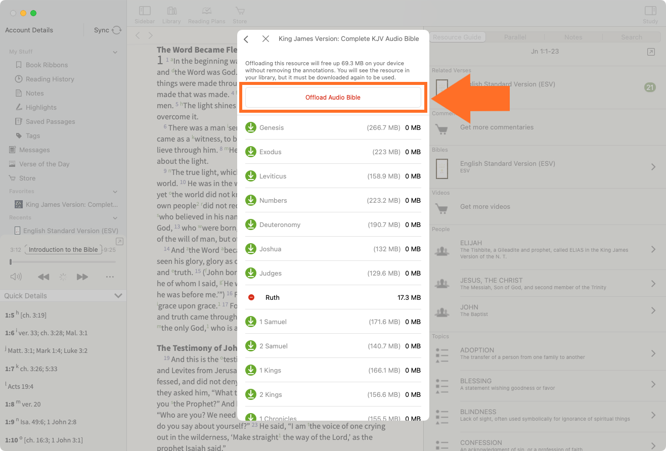
Task: Collapse the Favorites section chevron
Action: point(115,192)
